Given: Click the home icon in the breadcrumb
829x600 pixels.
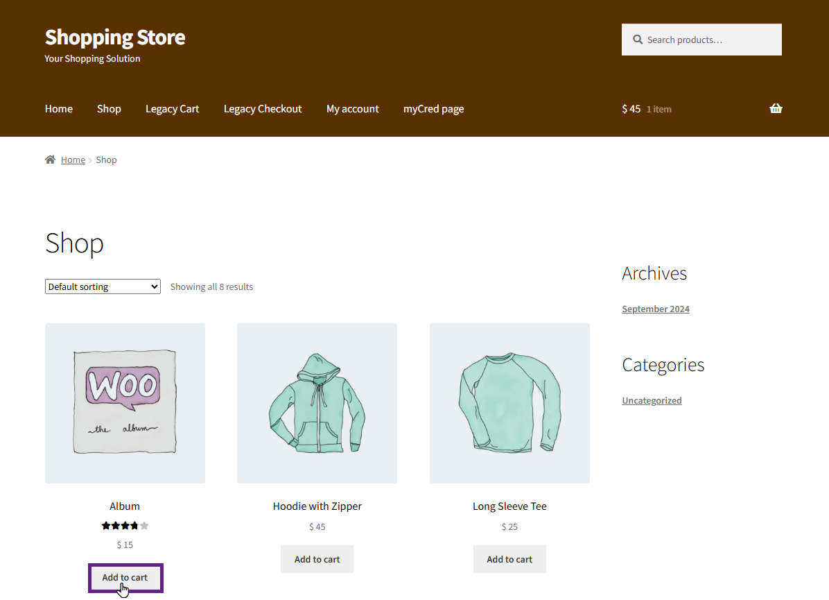Looking at the screenshot, I should [x=50, y=160].
